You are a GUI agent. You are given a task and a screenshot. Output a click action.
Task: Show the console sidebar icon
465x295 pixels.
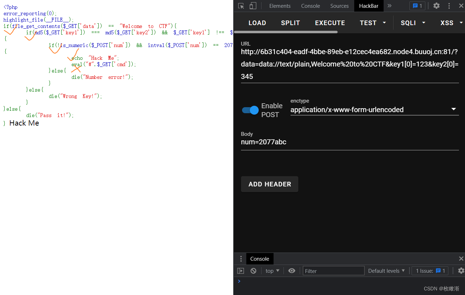point(241,271)
